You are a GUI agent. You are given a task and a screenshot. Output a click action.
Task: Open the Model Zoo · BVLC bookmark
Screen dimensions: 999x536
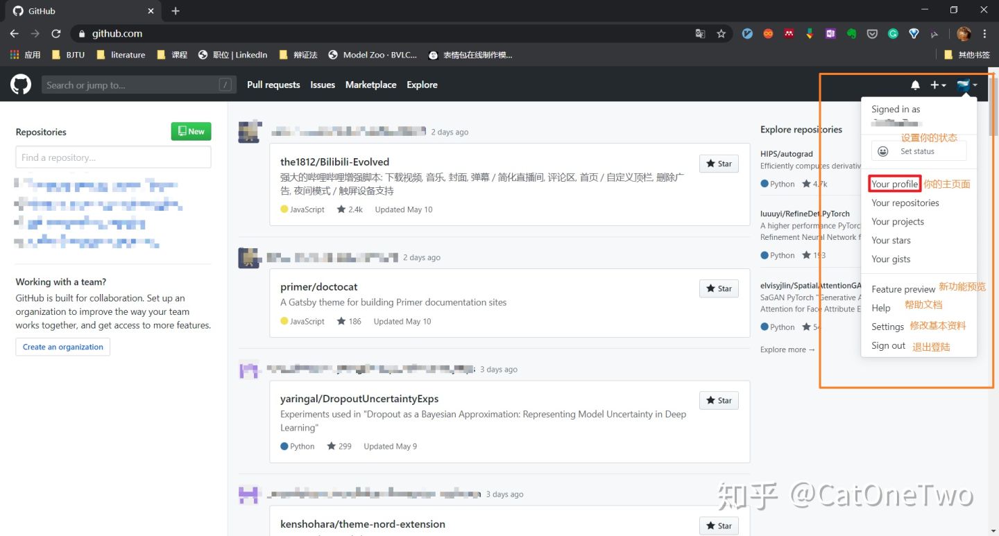[373, 55]
